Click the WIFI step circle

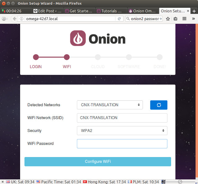click(67, 57)
